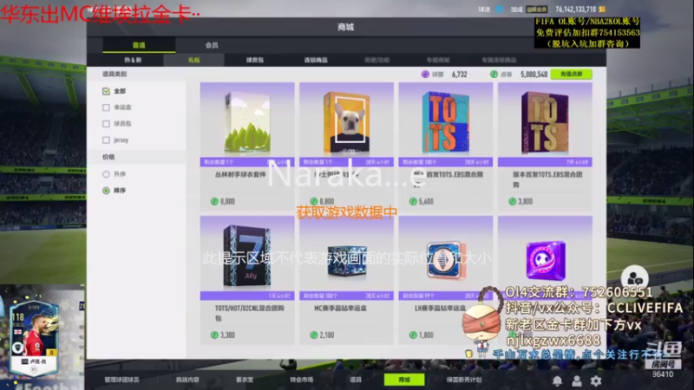The image size is (694, 390).
Task: Check the 球员包 category checkbox
Action: (x=106, y=124)
